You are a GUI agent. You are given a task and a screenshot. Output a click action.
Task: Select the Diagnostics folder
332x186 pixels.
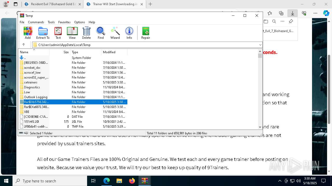[x=73, y=87]
